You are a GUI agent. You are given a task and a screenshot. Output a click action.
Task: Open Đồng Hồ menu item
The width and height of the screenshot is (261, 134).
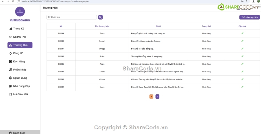18,53
